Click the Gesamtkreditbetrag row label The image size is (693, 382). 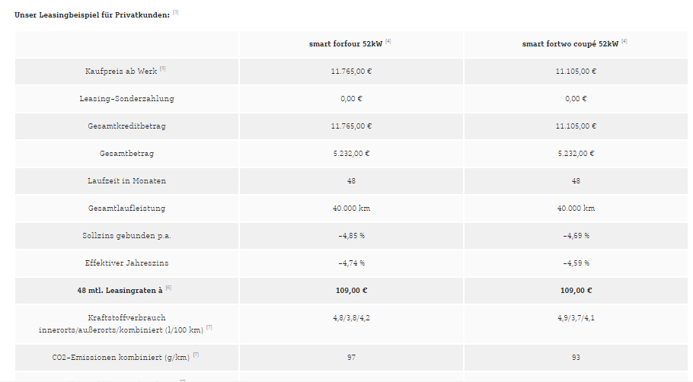127,126
